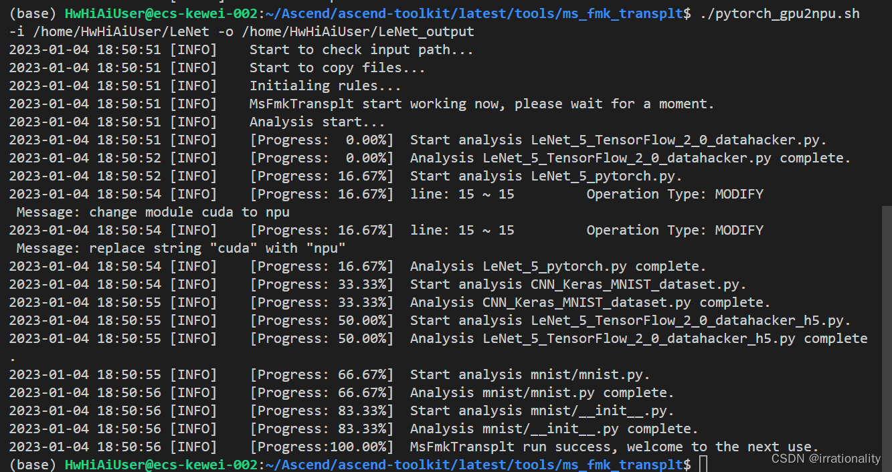Image resolution: width=892 pixels, height=472 pixels.
Task: Click 'Start to check input path...' log line
Action: (x=361, y=49)
